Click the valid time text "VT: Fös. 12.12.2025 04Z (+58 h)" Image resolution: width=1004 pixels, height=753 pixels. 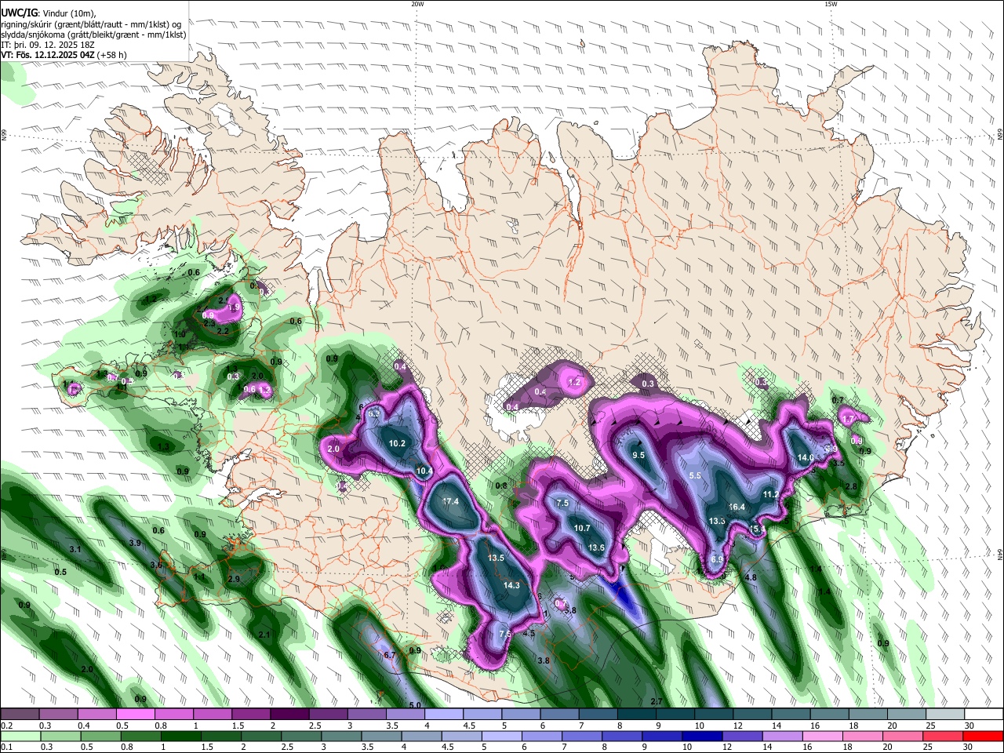point(64,55)
